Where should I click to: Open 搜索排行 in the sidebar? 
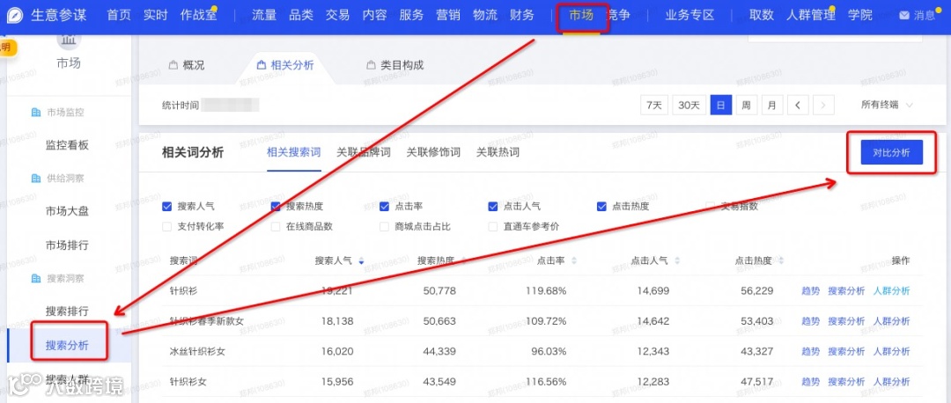click(67, 311)
